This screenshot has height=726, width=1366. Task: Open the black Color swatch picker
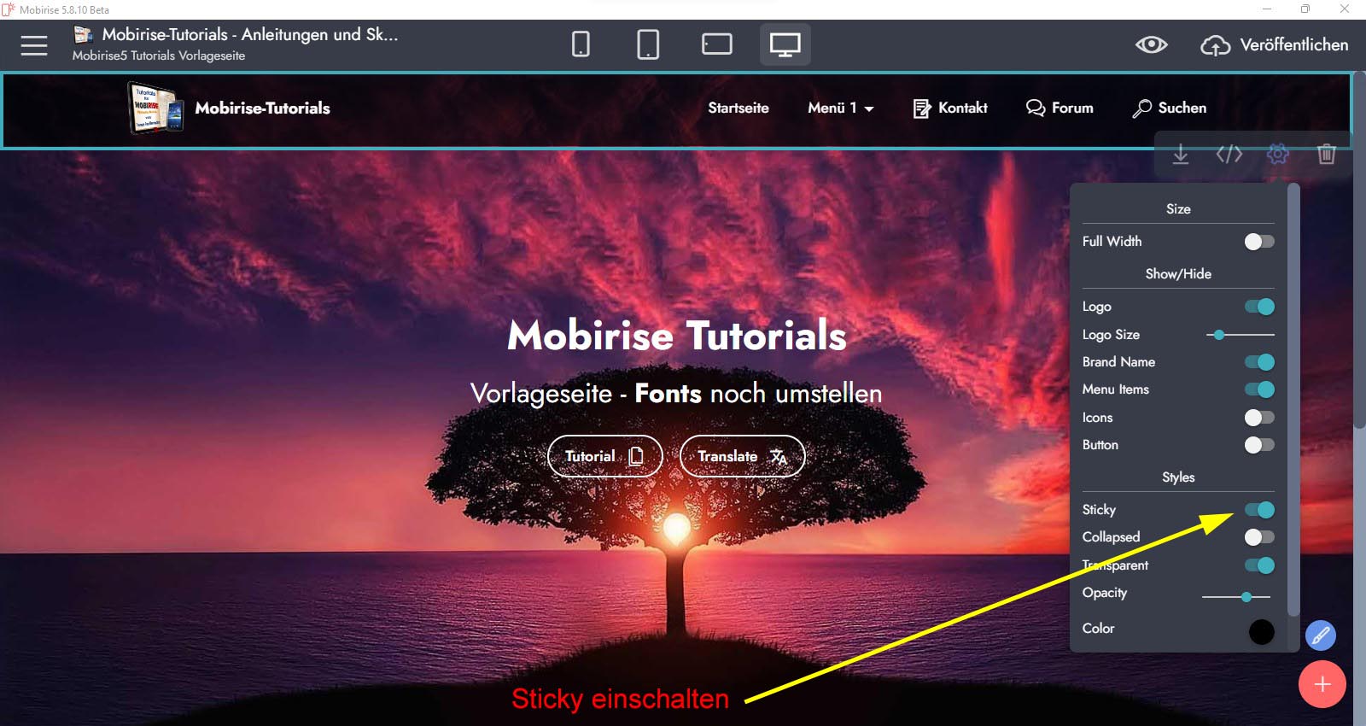pos(1261,632)
